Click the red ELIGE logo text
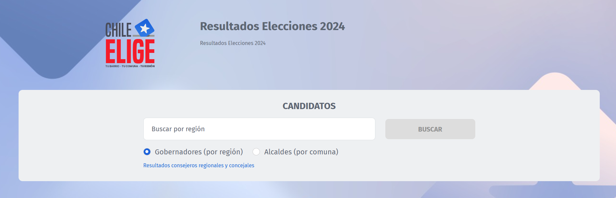The image size is (616, 198). coord(130,51)
